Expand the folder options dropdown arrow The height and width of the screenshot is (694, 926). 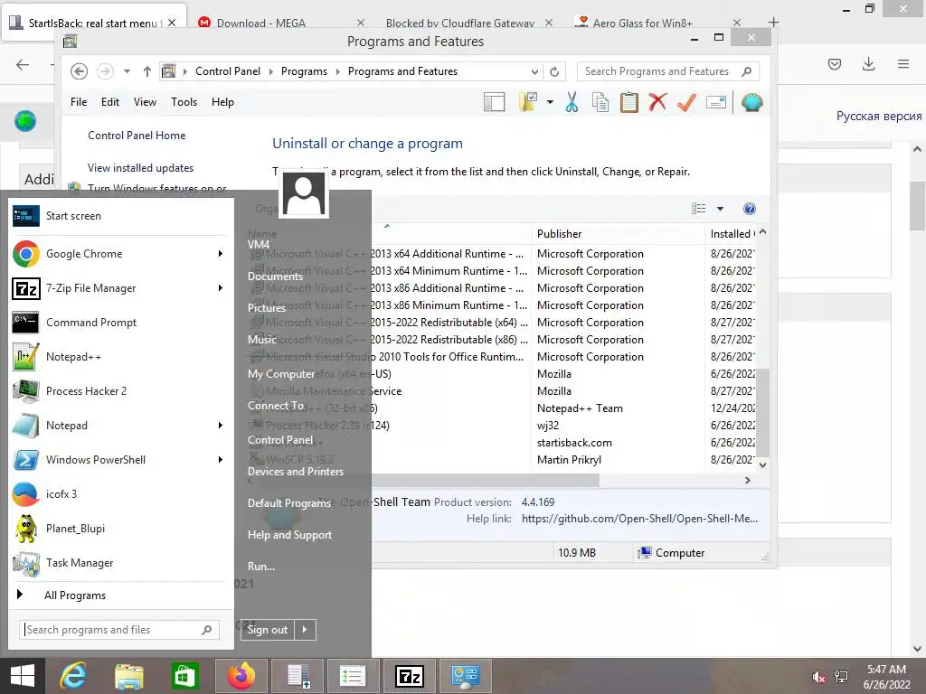click(550, 102)
